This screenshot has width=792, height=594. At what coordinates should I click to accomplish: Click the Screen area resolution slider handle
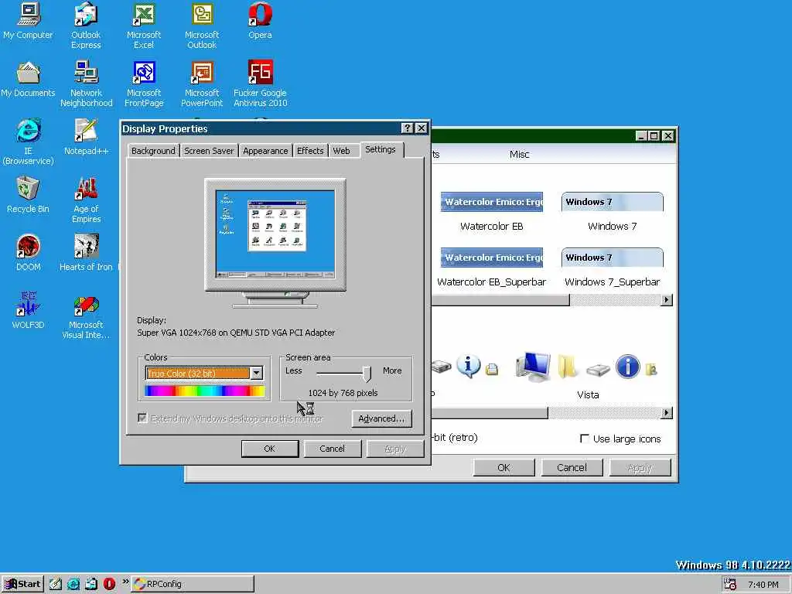[x=367, y=374]
